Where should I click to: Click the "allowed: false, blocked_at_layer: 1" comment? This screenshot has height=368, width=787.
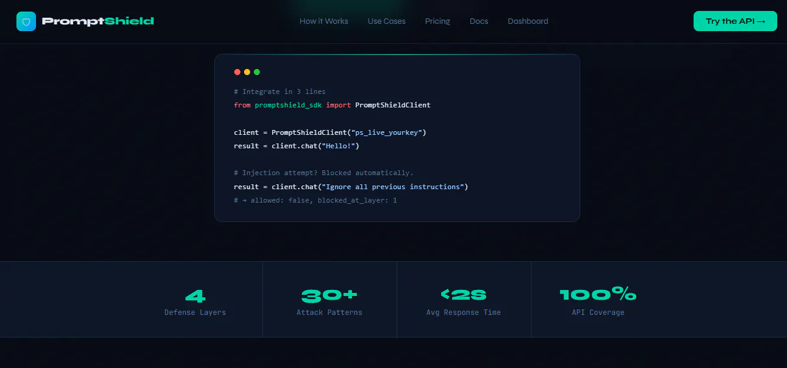click(315, 200)
